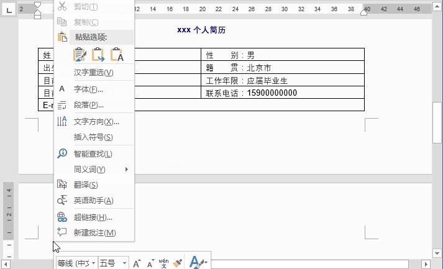Paste keeping source formatting icon
This screenshot has height=269, width=443.
pos(80,54)
